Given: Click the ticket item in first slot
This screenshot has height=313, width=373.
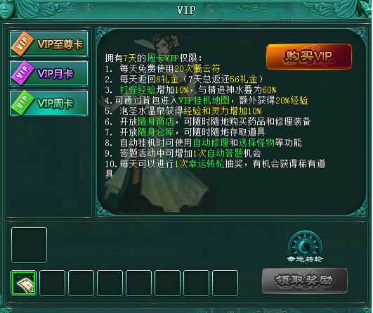Looking at the screenshot, I should coord(24,283).
